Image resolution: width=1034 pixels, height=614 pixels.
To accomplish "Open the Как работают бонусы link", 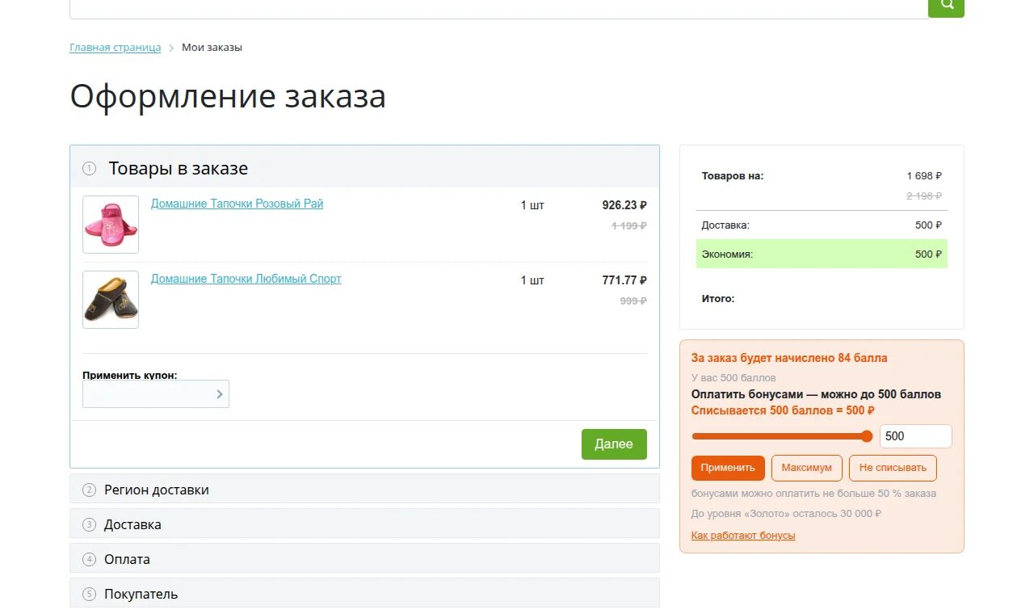I will coord(743,536).
